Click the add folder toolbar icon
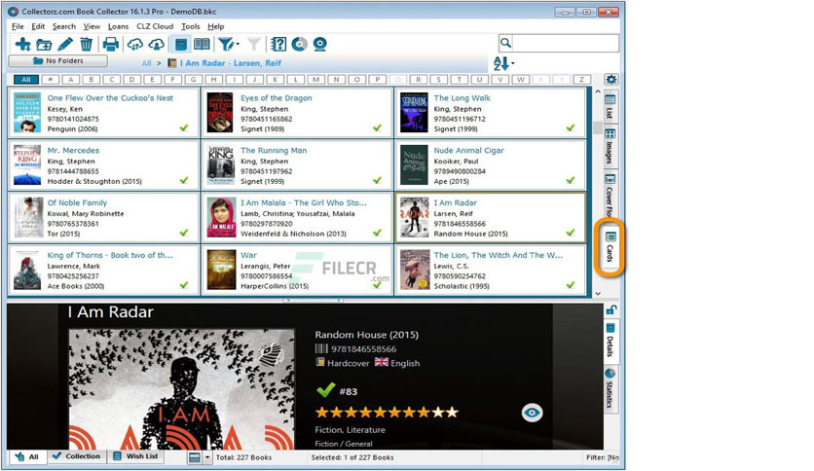This screenshot has width=814, height=471. click(x=44, y=45)
